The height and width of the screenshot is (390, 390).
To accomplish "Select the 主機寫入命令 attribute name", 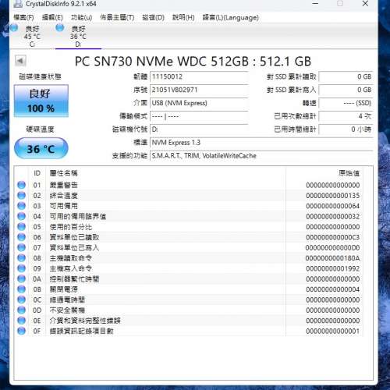I will pos(71,268).
